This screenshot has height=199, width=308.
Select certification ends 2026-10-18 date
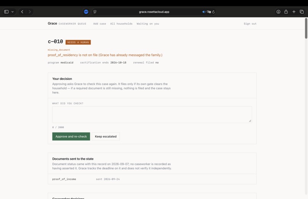pos(118,63)
